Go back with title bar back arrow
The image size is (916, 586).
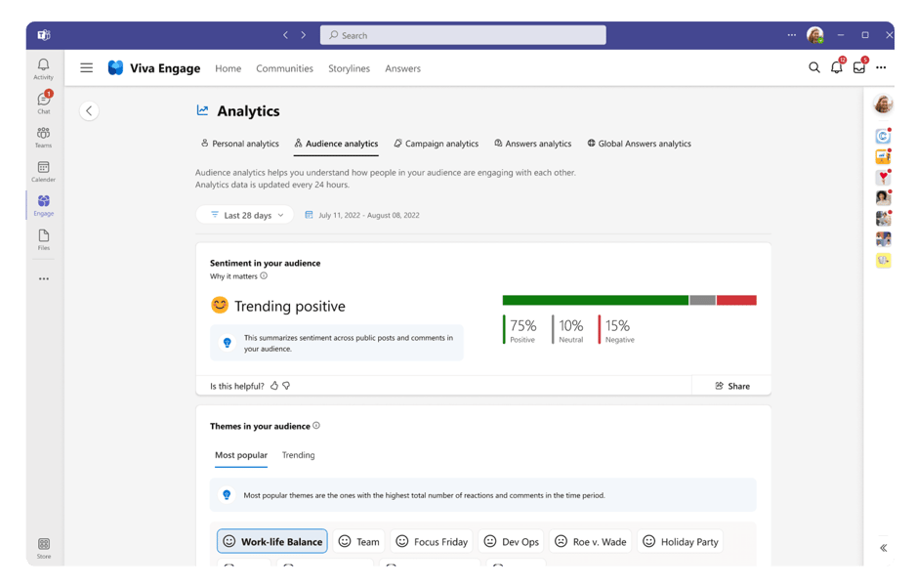pos(285,35)
